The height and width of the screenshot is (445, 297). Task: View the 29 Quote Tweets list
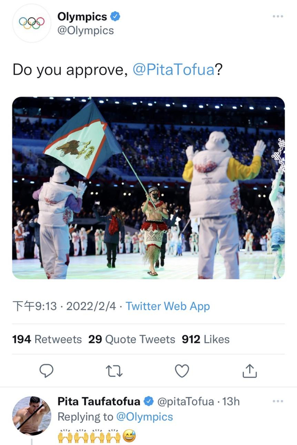tap(132, 339)
